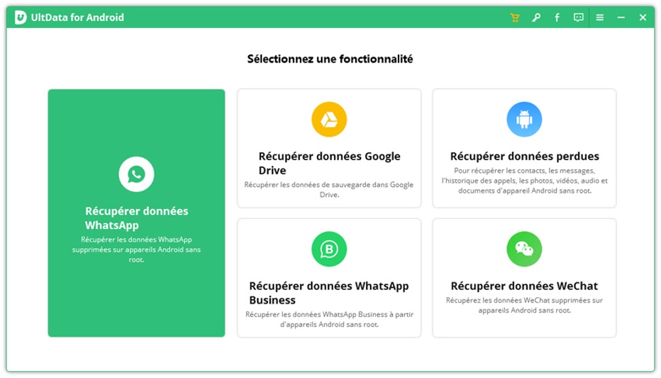Click the UltData logo in title bar
The image size is (661, 378).
click(x=20, y=17)
